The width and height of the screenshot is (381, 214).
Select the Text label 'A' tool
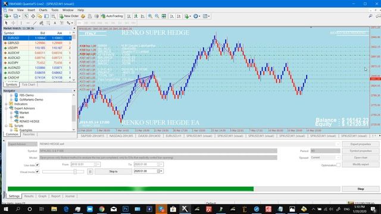[55, 23]
